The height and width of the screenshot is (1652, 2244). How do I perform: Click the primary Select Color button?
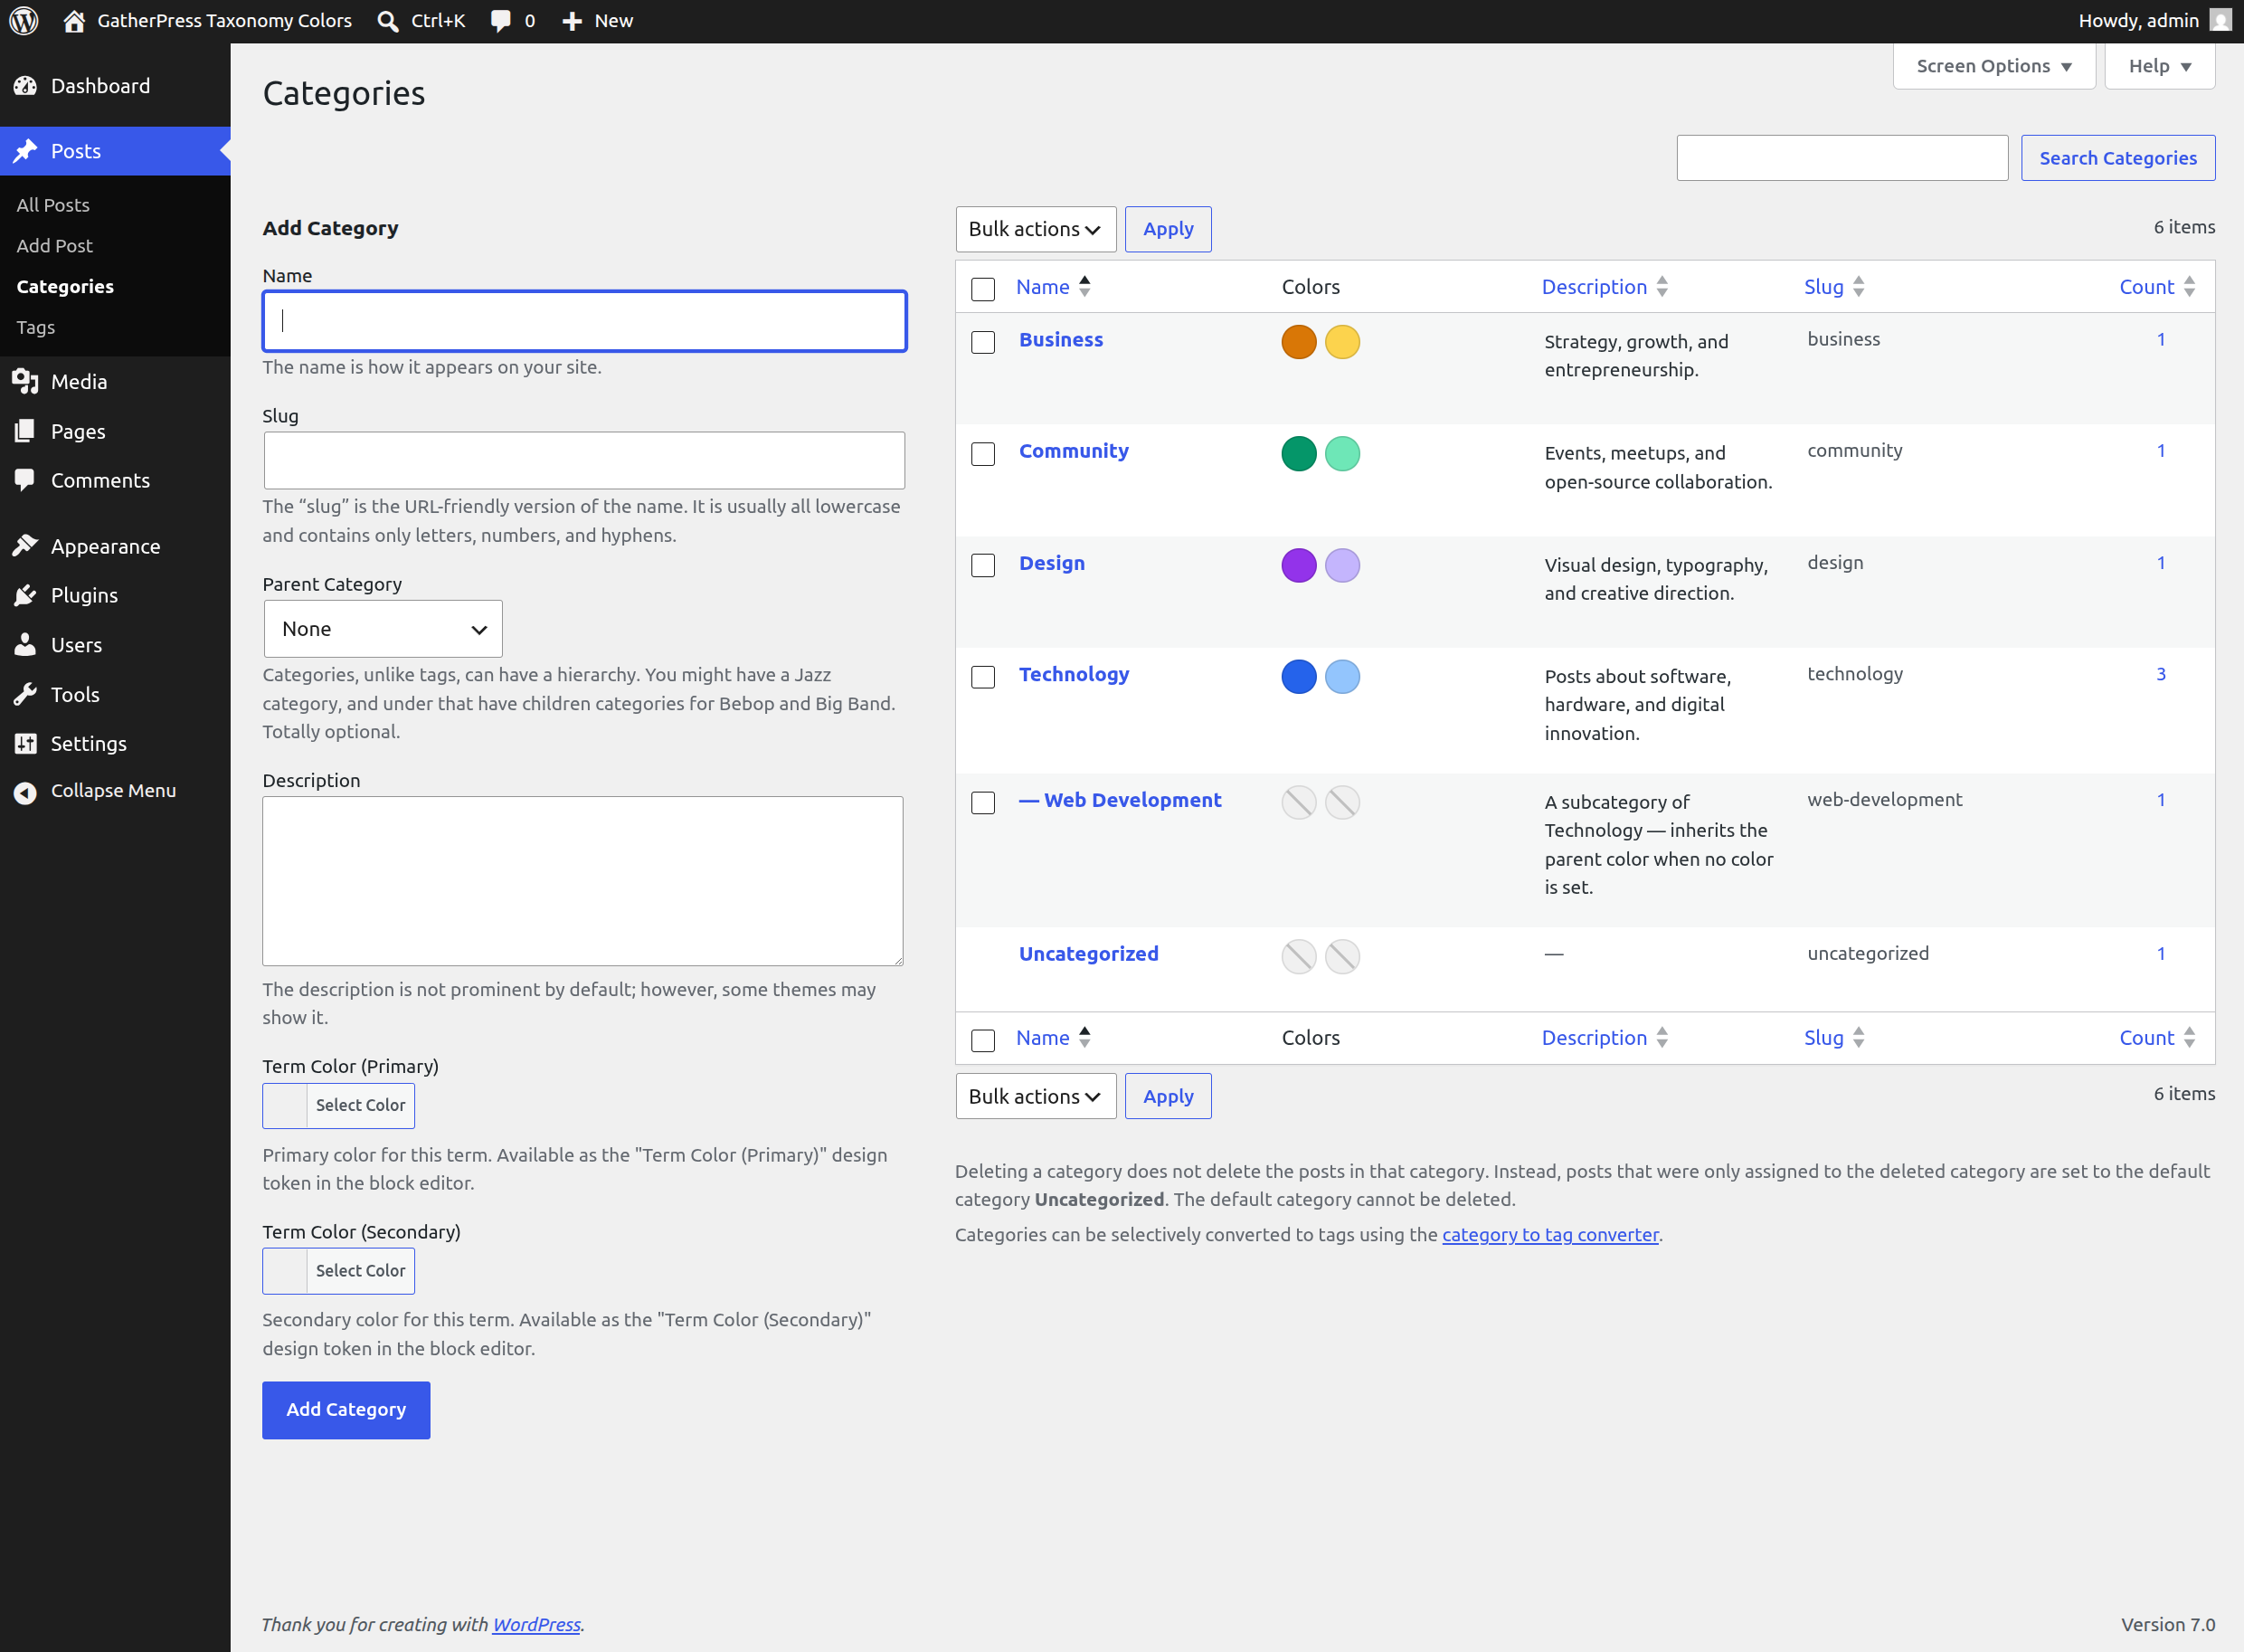[x=339, y=1106]
